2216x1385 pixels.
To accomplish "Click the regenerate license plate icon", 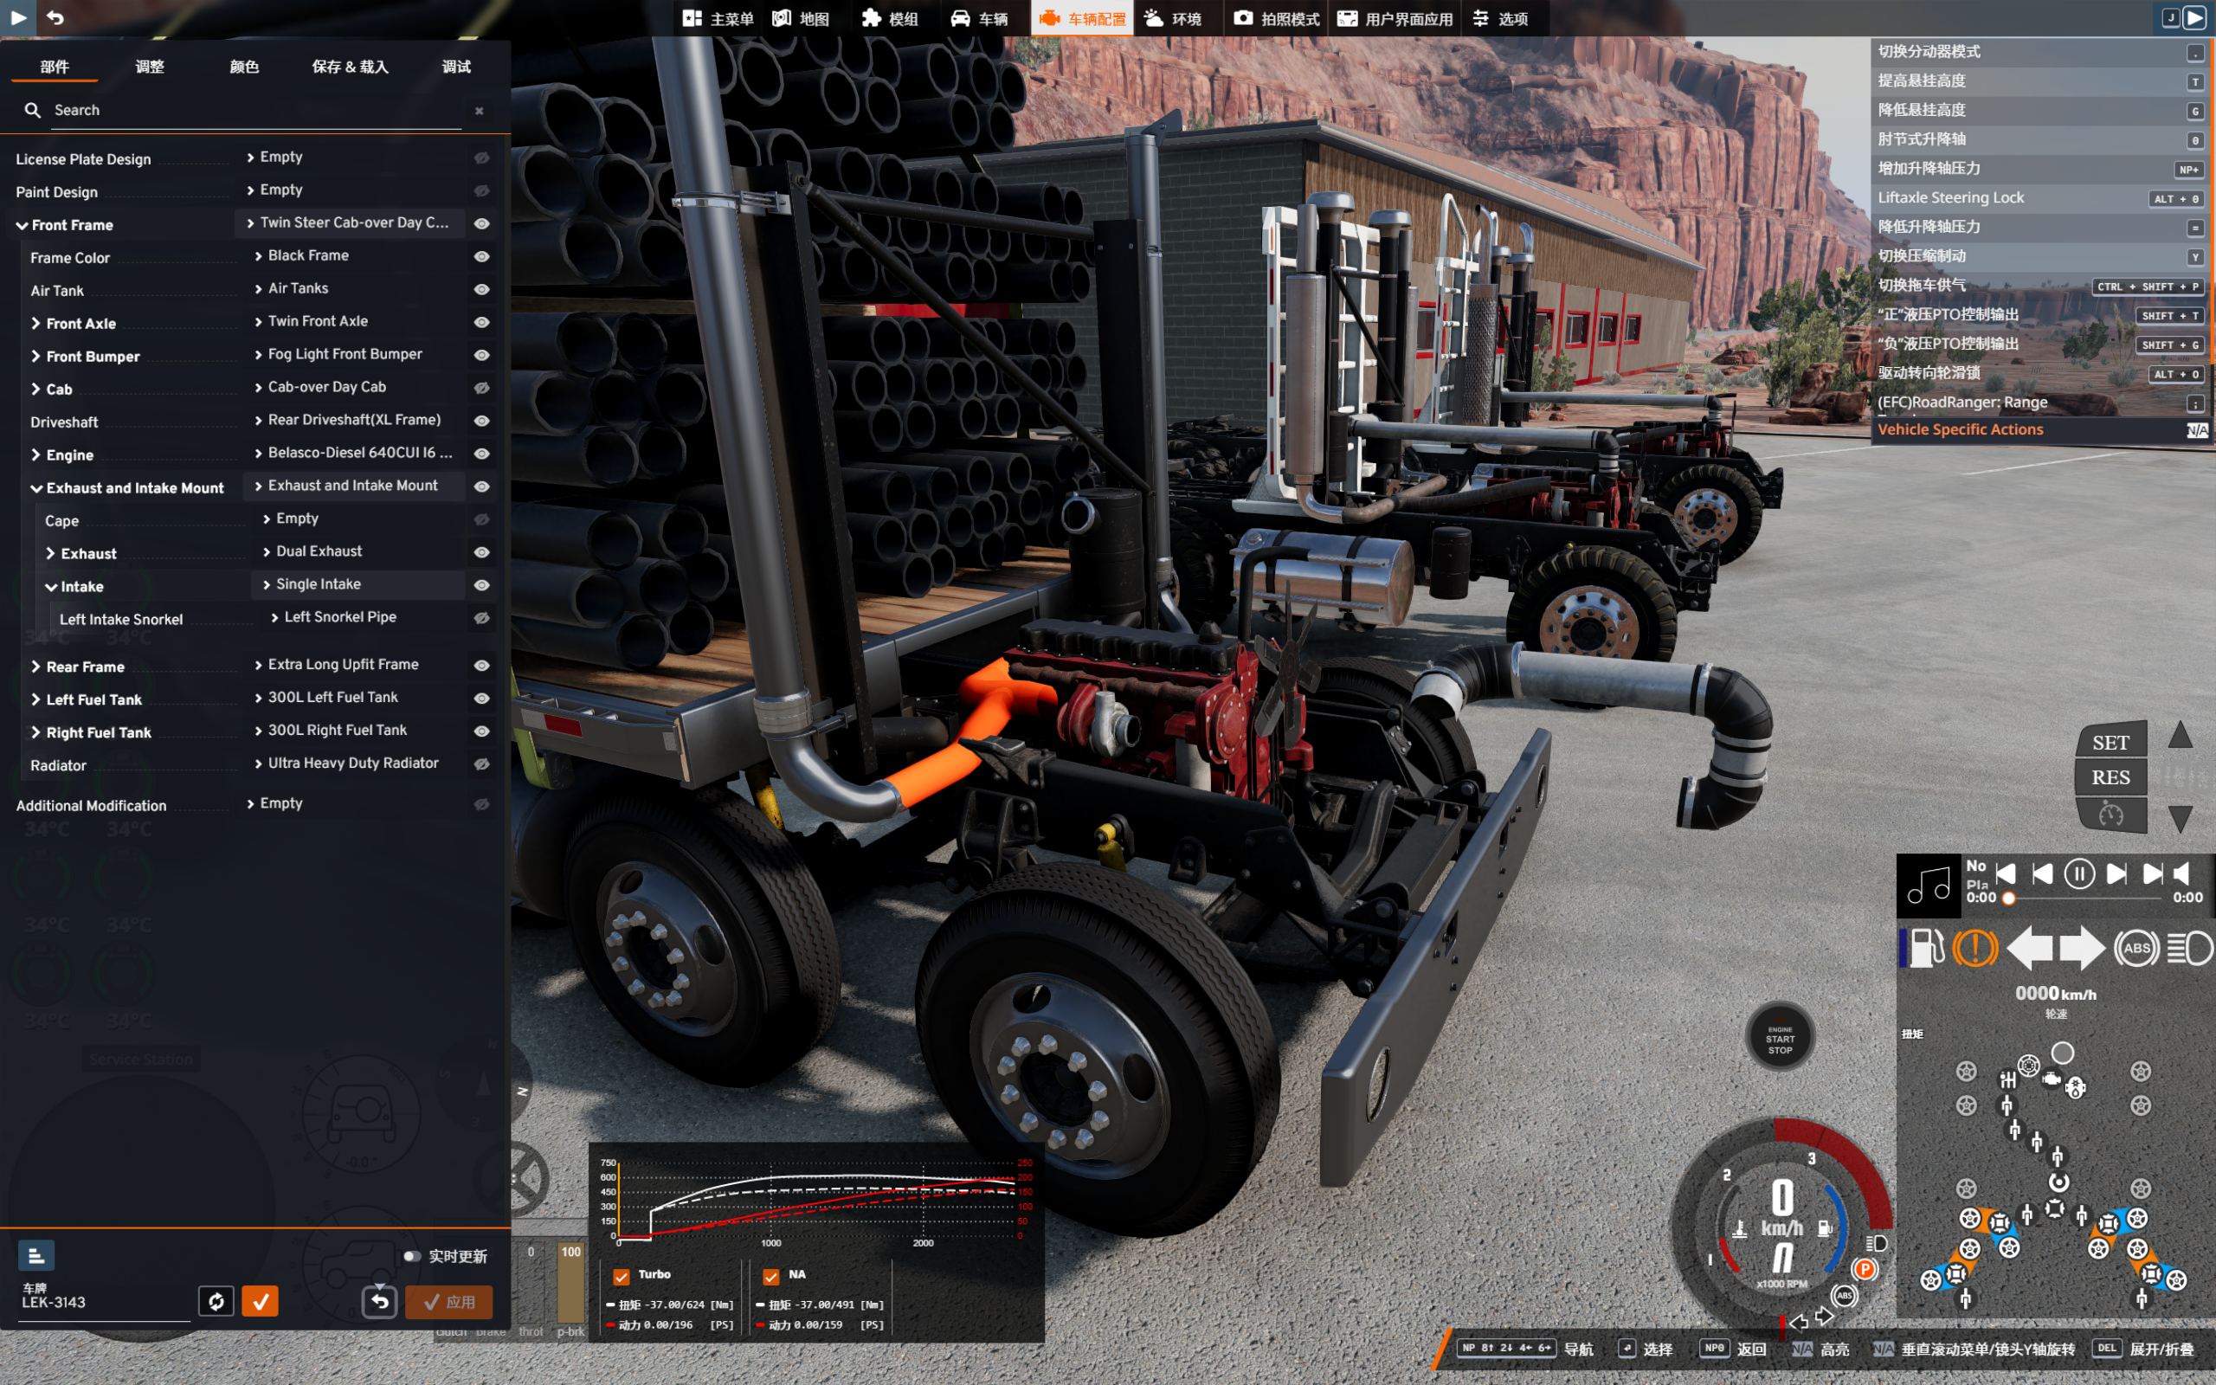I will point(216,1301).
